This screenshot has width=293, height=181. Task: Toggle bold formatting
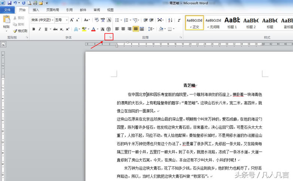[x=34, y=29]
